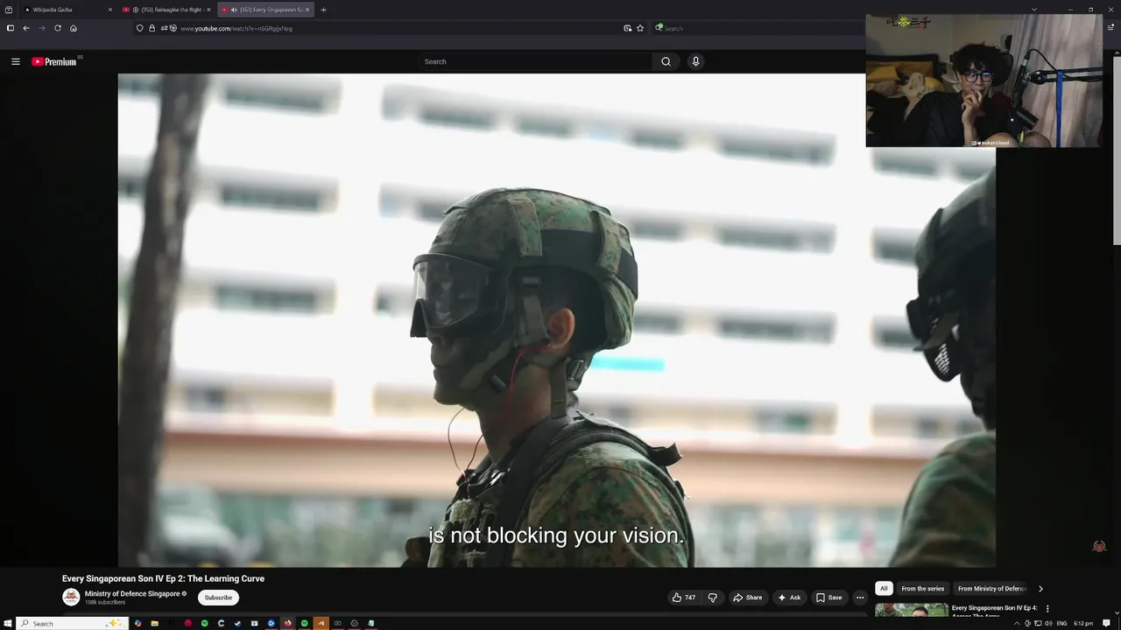This screenshot has width=1121, height=630.
Task: Open options menu for Ep 4 video
Action: 1047,608
